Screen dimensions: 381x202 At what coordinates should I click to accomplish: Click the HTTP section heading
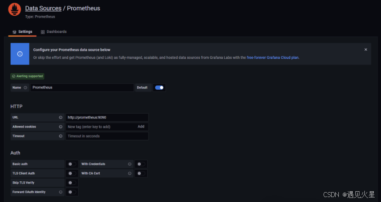tap(16, 106)
